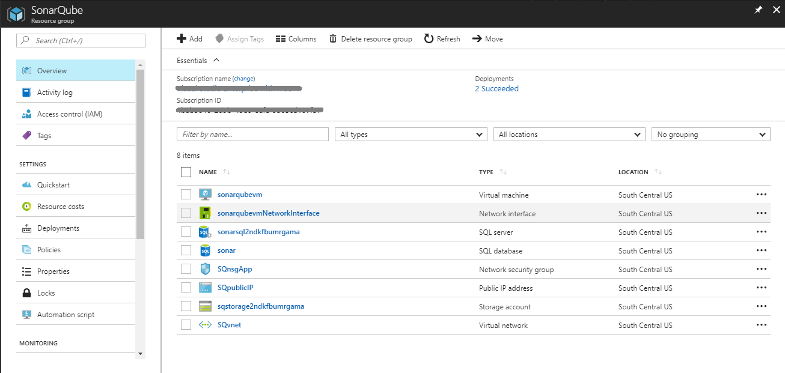Check the sqstorage2ndkfbumrgama row checkbox

(186, 306)
